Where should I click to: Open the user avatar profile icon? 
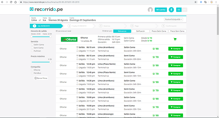[x=150, y=10]
